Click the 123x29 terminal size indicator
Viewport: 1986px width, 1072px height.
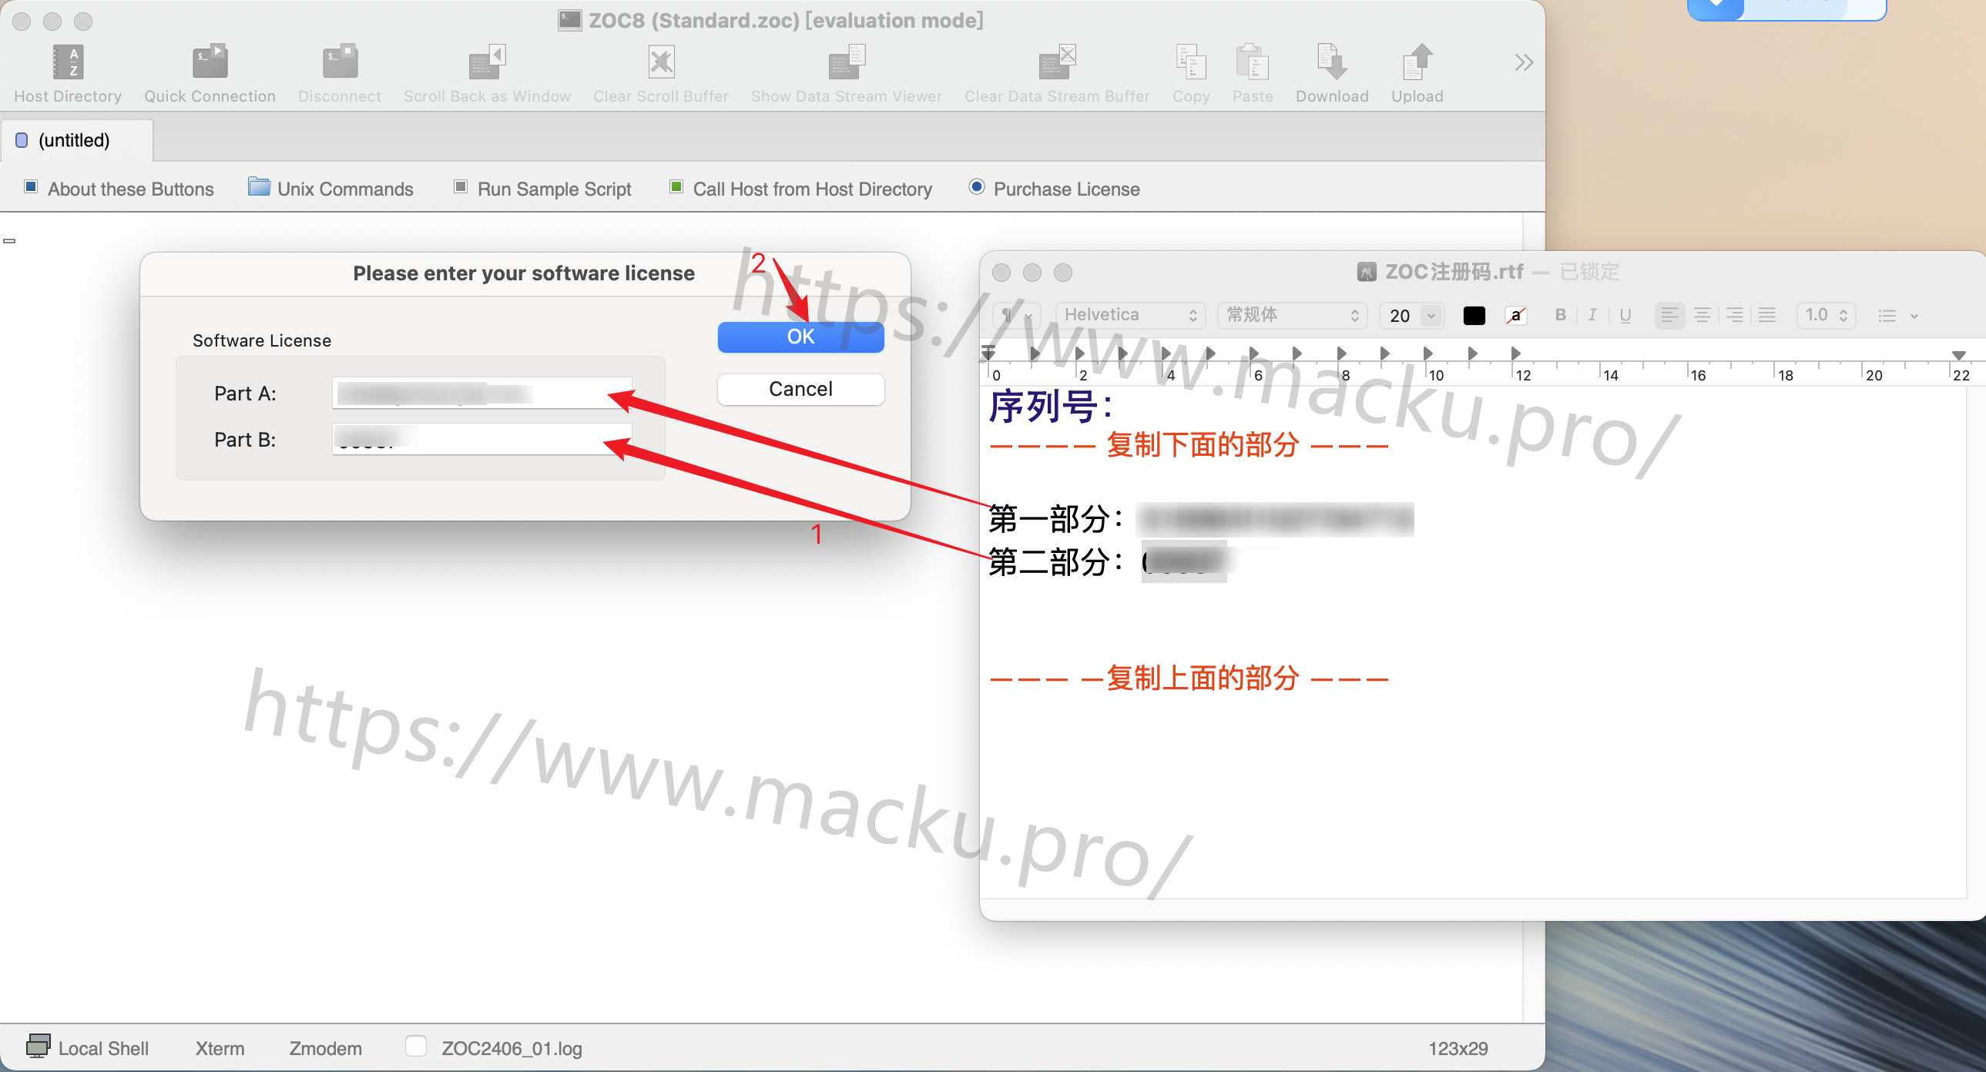(x=1458, y=1049)
